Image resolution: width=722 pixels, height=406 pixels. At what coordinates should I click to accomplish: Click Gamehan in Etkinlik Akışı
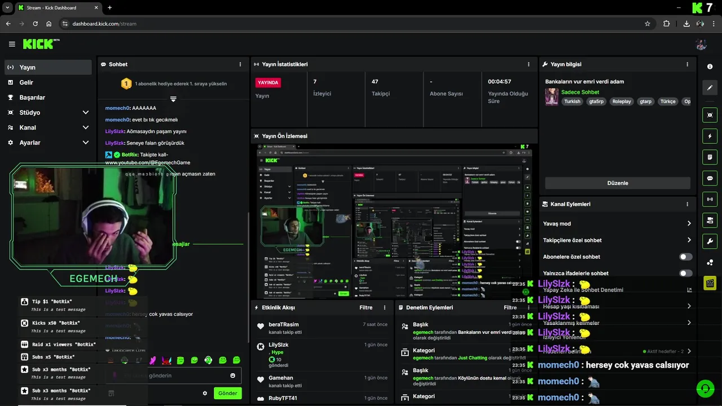tap(281, 378)
